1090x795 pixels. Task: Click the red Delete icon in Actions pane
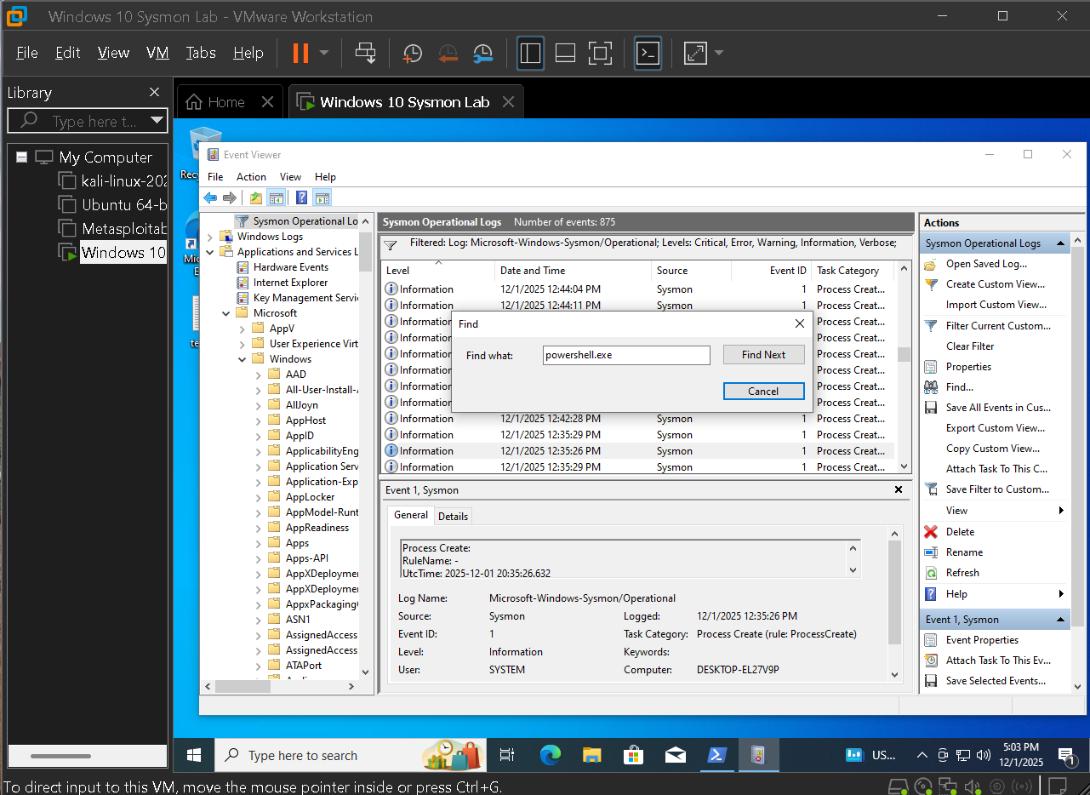coord(933,531)
